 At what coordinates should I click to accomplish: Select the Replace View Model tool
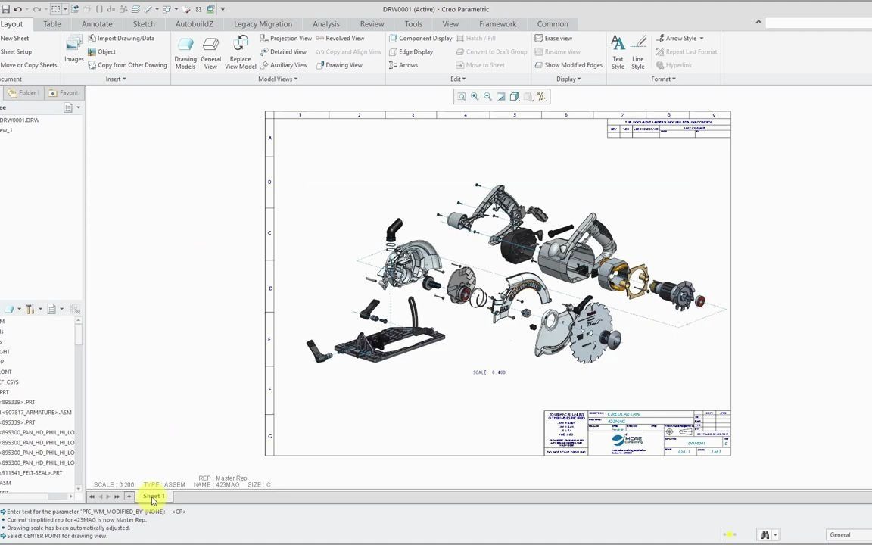[x=240, y=51]
